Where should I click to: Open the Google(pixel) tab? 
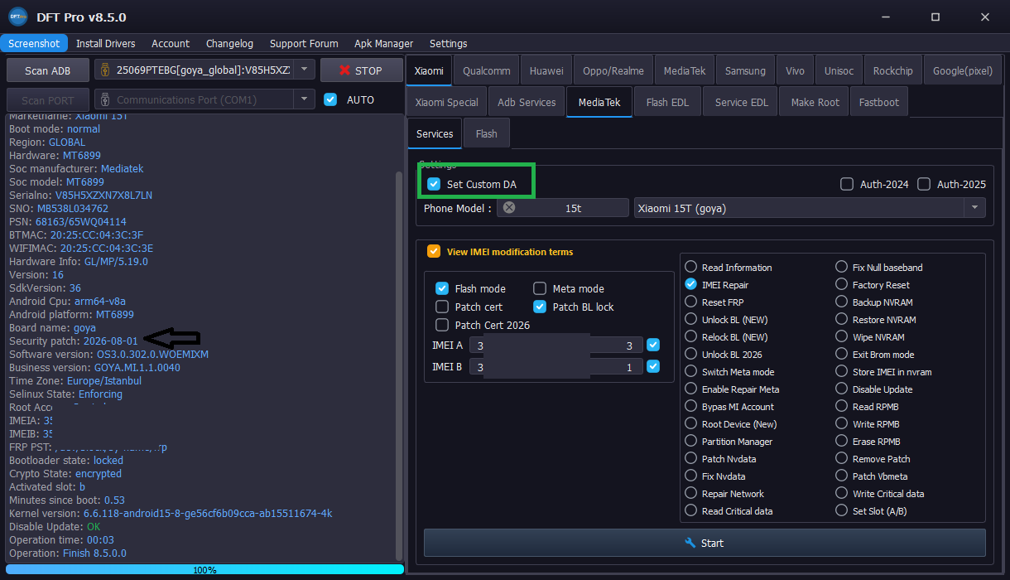pos(962,70)
